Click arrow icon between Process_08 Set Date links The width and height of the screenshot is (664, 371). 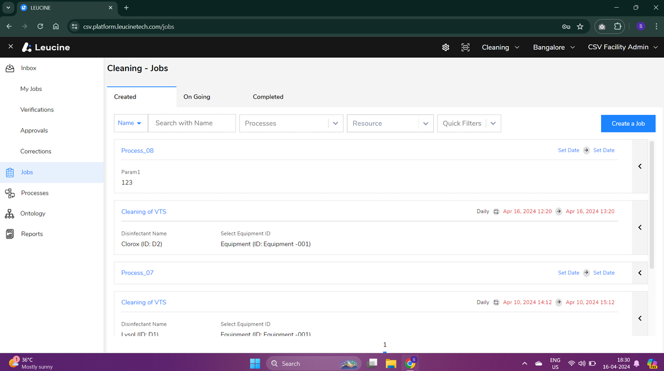tap(586, 150)
